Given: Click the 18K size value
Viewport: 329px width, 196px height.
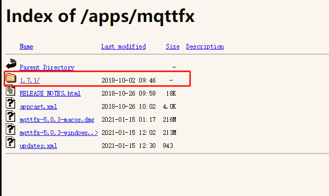Looking at the screenshot, I should (x=171, y=94).
